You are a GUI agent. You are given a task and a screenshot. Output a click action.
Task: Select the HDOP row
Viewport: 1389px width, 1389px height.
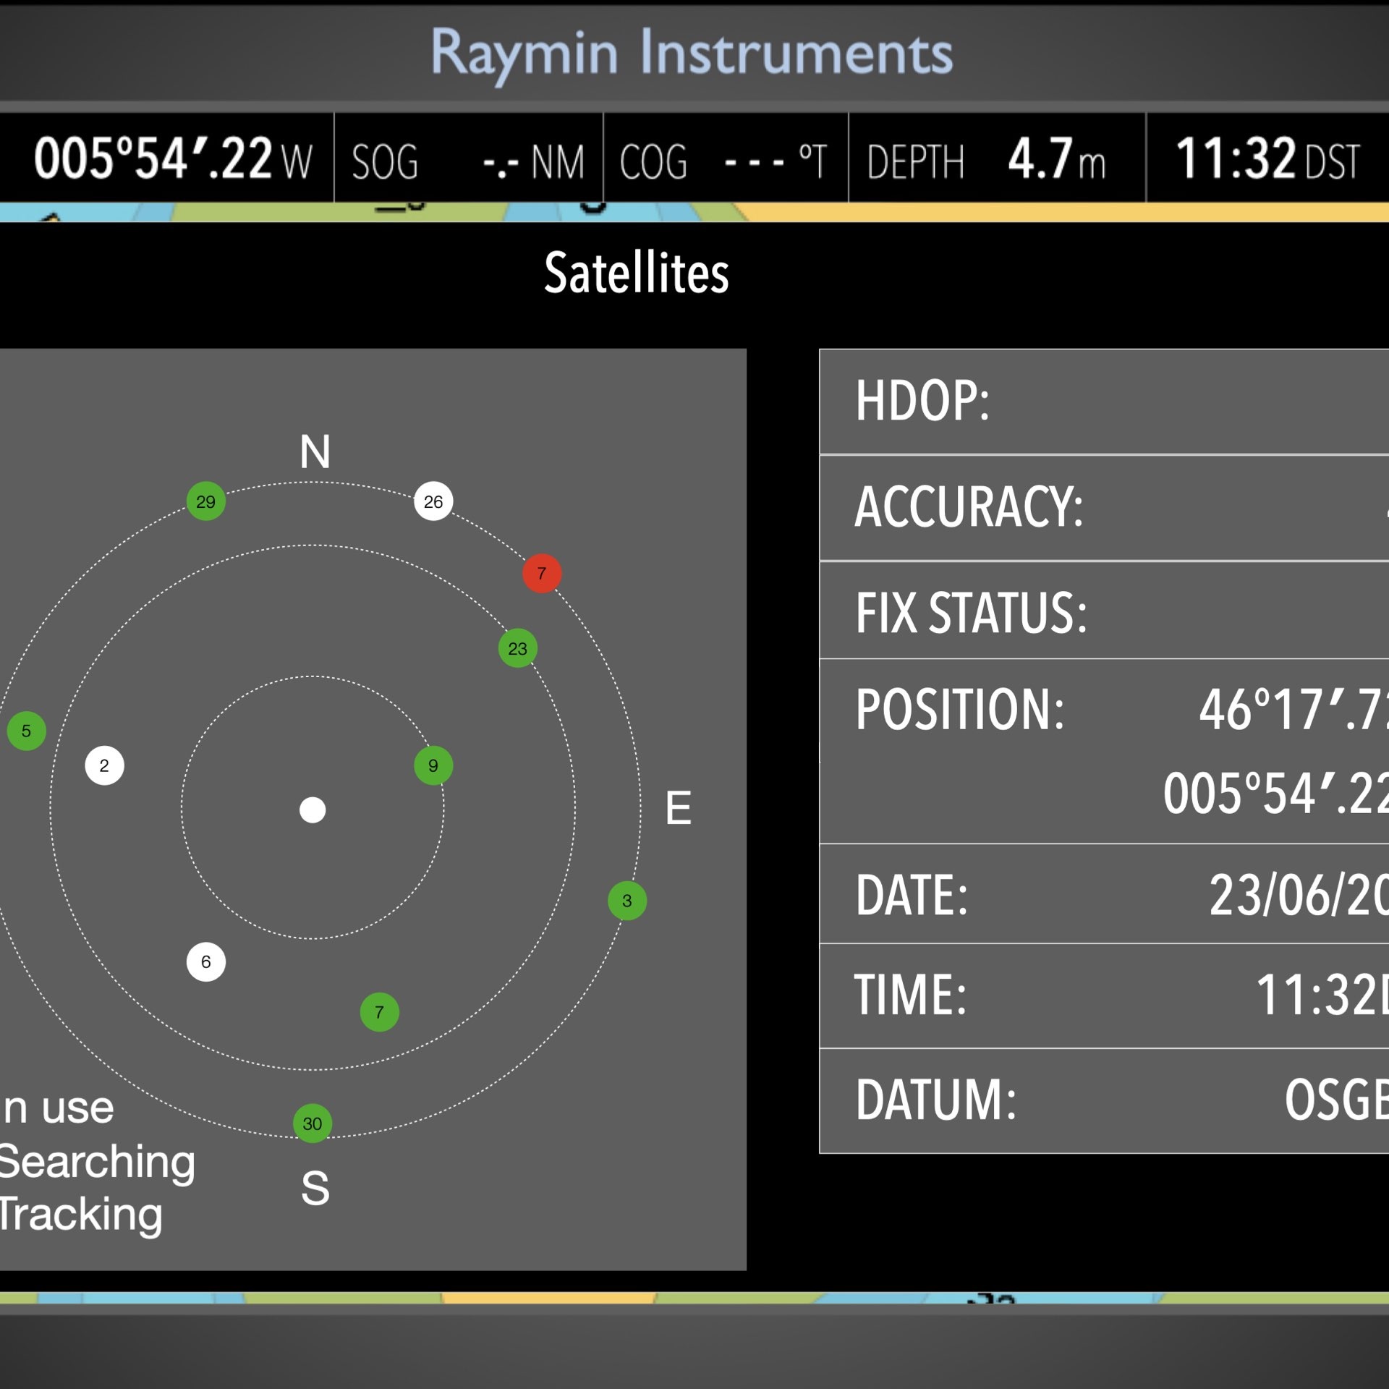click(1104, 402)
